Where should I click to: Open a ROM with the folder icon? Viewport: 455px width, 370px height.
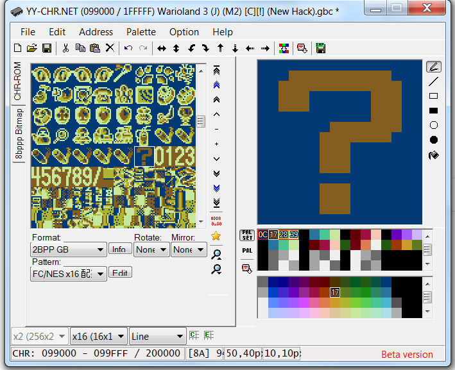pyautogui.click(x=32, y=48)
